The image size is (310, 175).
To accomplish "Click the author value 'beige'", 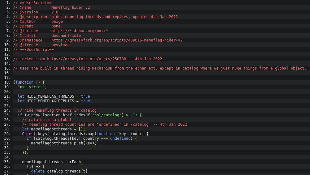I will coord(57,22).
